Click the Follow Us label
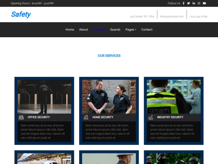Viewport: 218px width, 164px height. tap(174, 3)
